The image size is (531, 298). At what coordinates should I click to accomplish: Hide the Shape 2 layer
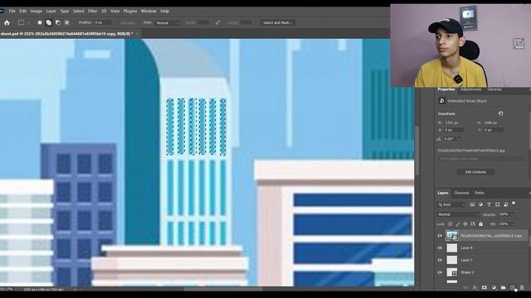(440, 272)
